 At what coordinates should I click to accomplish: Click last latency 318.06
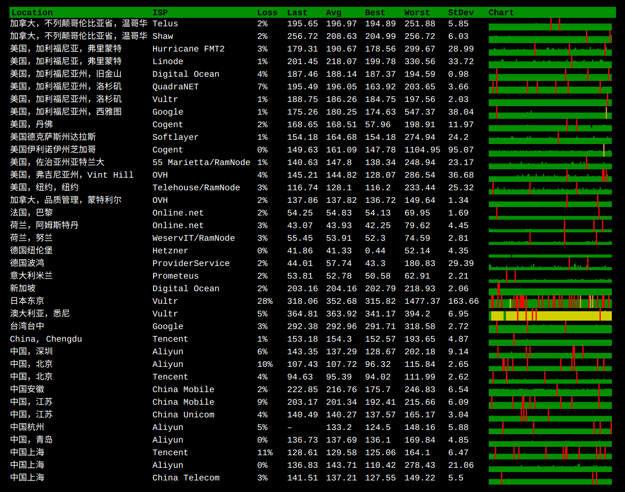pos(303,301)
